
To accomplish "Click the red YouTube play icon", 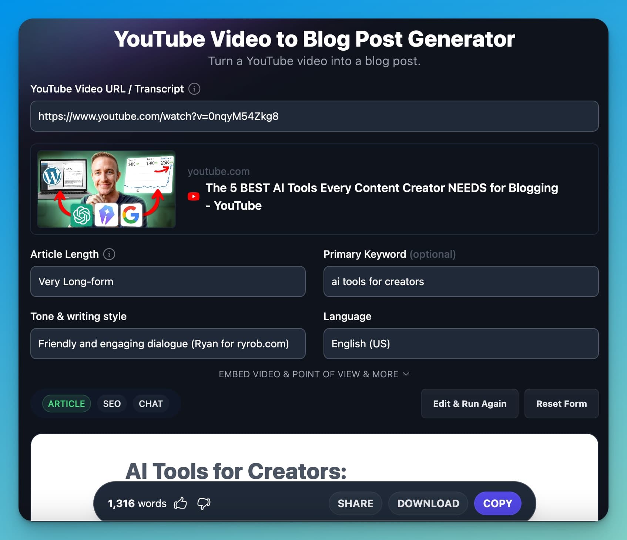I will 193,196.
